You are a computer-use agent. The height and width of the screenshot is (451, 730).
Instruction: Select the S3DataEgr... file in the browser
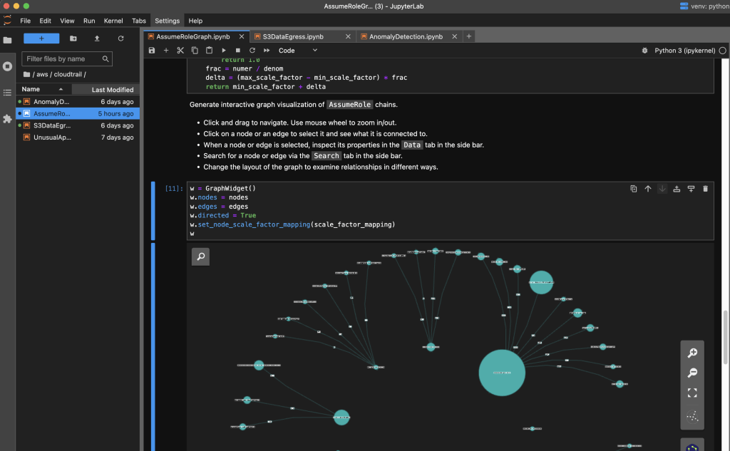click(x=78, y=125)
